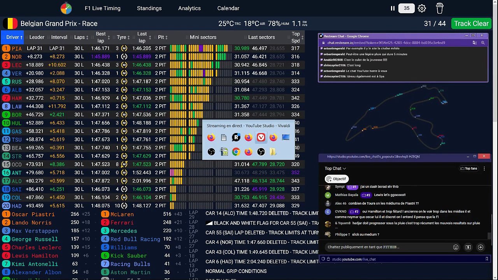498x280 pixels.
Task: Click the Belgian flag icon
Action: 10,23
